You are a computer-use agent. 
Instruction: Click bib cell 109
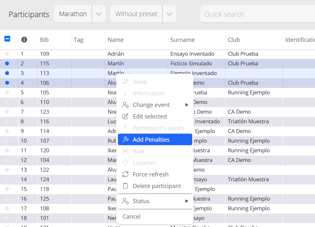tap(44, 54)
